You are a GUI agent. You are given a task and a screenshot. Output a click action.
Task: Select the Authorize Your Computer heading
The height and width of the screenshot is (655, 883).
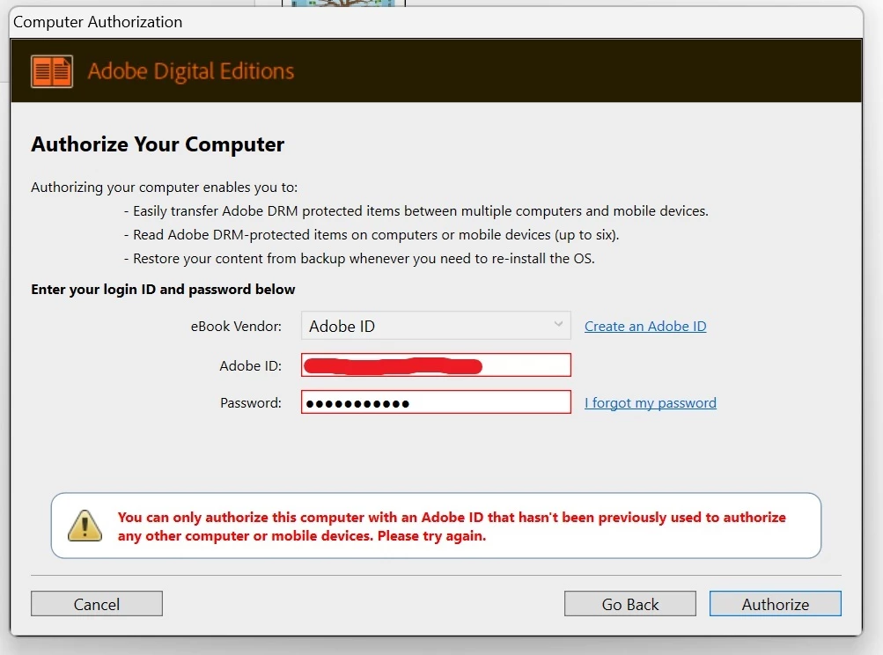158,144
